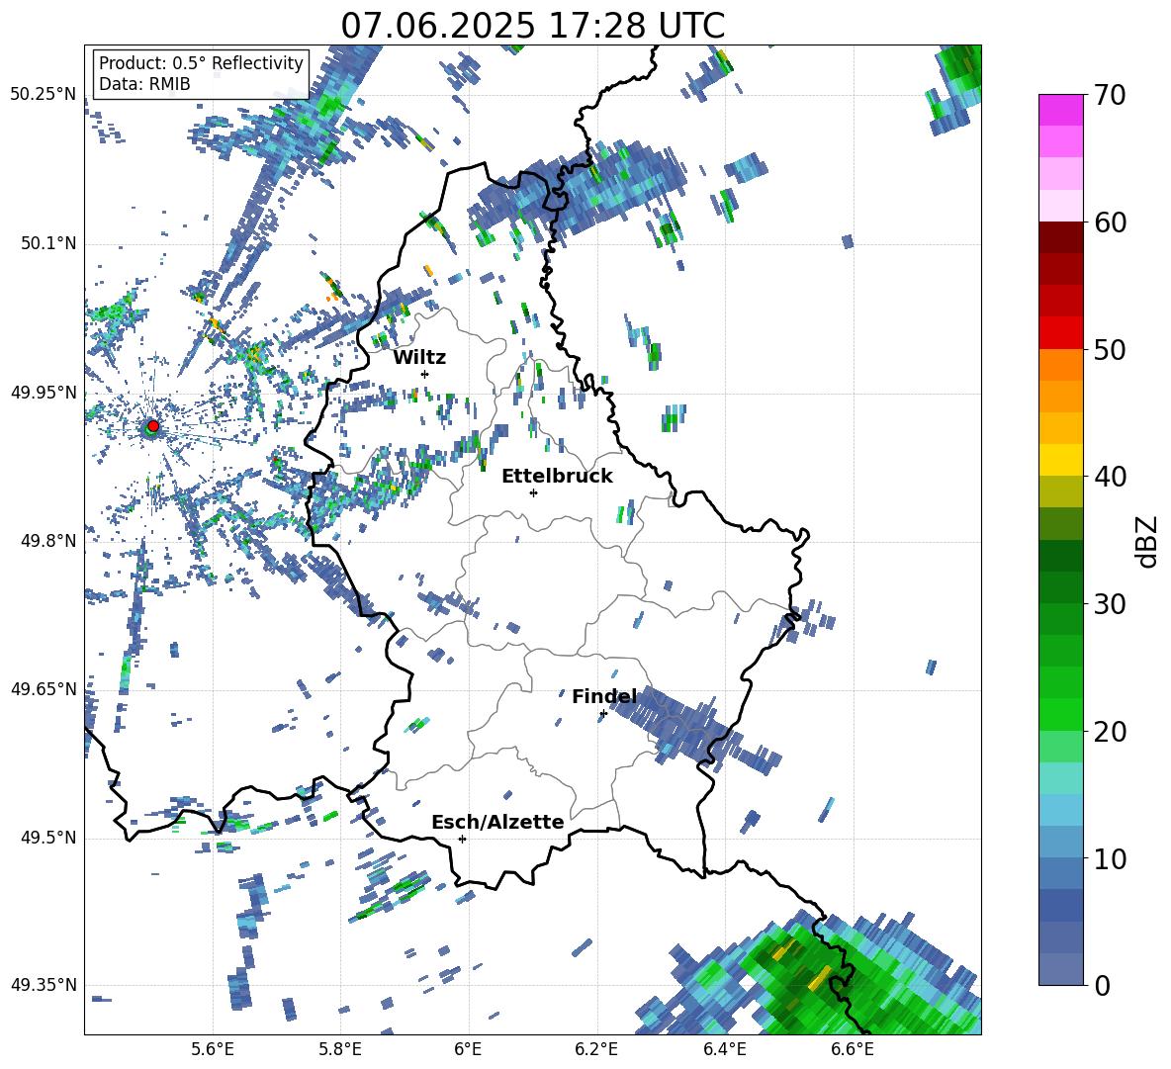Click the Findel station cross marker
The width and height of the screenshot is (1171, 1069).
coord(603,714)
